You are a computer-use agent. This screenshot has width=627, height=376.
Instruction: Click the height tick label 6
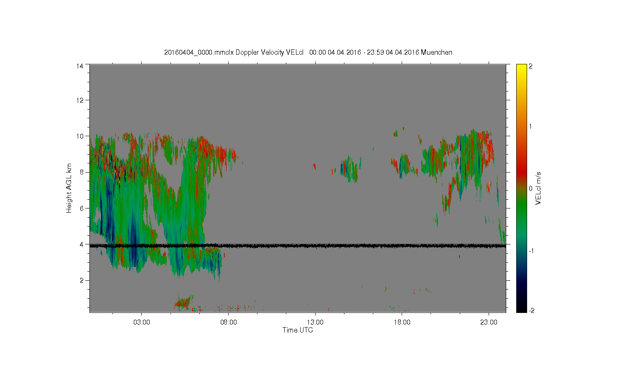coord(82,208)
